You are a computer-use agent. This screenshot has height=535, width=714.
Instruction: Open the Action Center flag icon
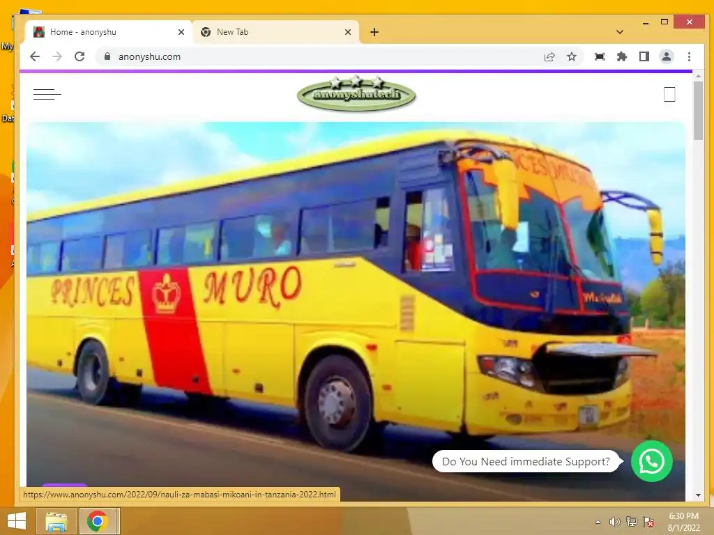(648, 522)
